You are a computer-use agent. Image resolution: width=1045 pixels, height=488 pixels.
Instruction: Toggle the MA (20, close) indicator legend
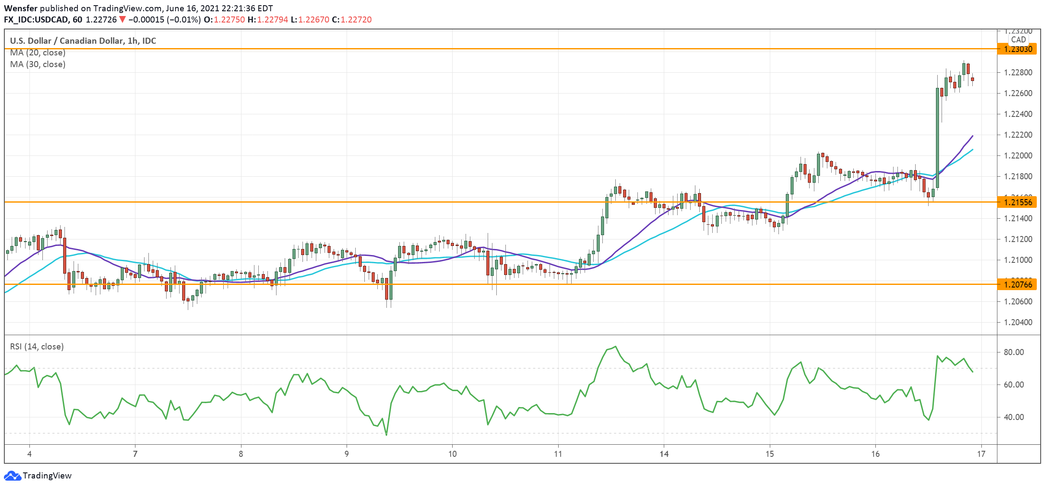click(x=38, y=52)
